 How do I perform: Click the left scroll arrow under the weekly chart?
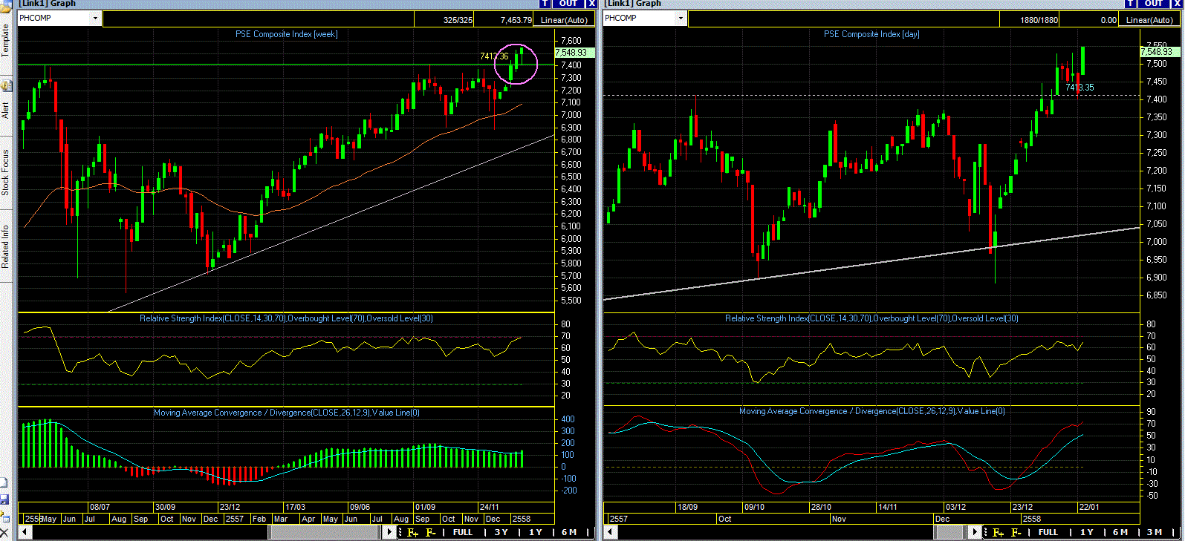tap(25, 532)
